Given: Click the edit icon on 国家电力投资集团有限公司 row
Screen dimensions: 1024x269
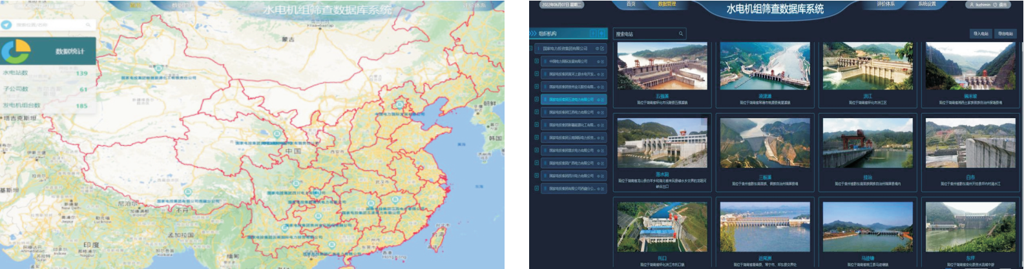Looking at the screenshot, I should pos(602,48).
